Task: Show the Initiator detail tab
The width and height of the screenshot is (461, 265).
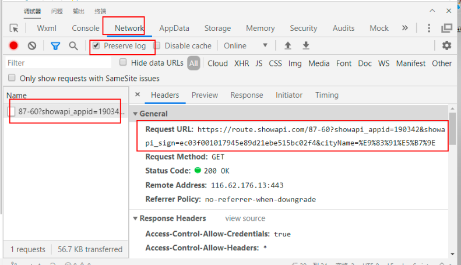Action: click(x=289, y=95)
